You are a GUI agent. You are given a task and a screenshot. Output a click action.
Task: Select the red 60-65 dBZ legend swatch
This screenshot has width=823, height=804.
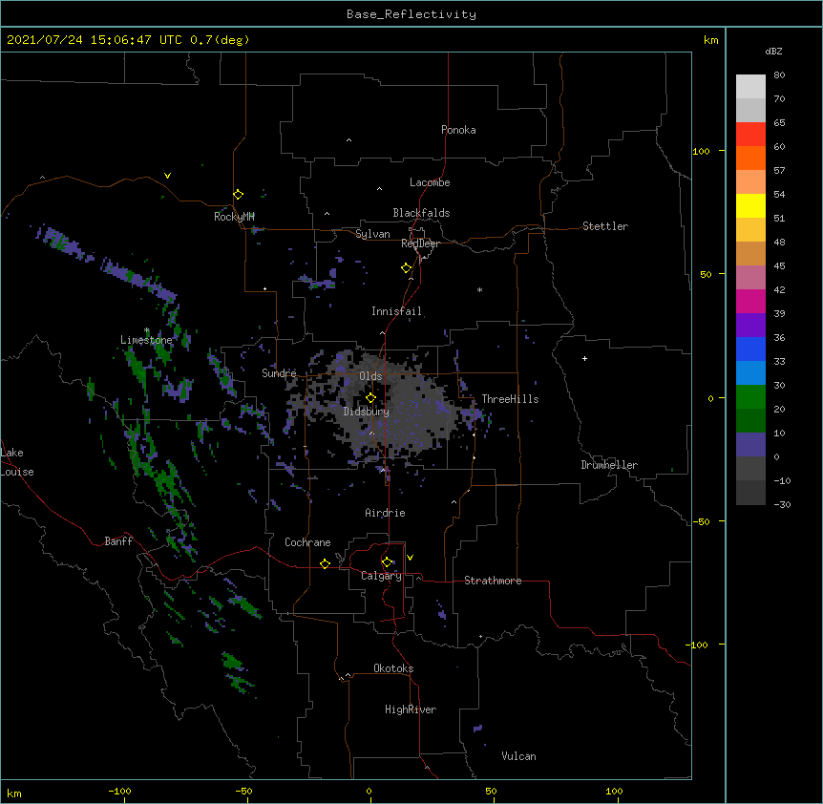(750, 134)
